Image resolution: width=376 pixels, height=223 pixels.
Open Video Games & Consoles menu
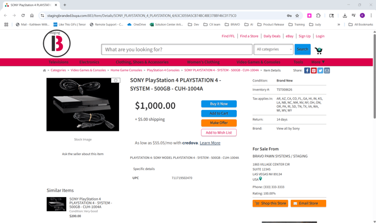[258, 62]
